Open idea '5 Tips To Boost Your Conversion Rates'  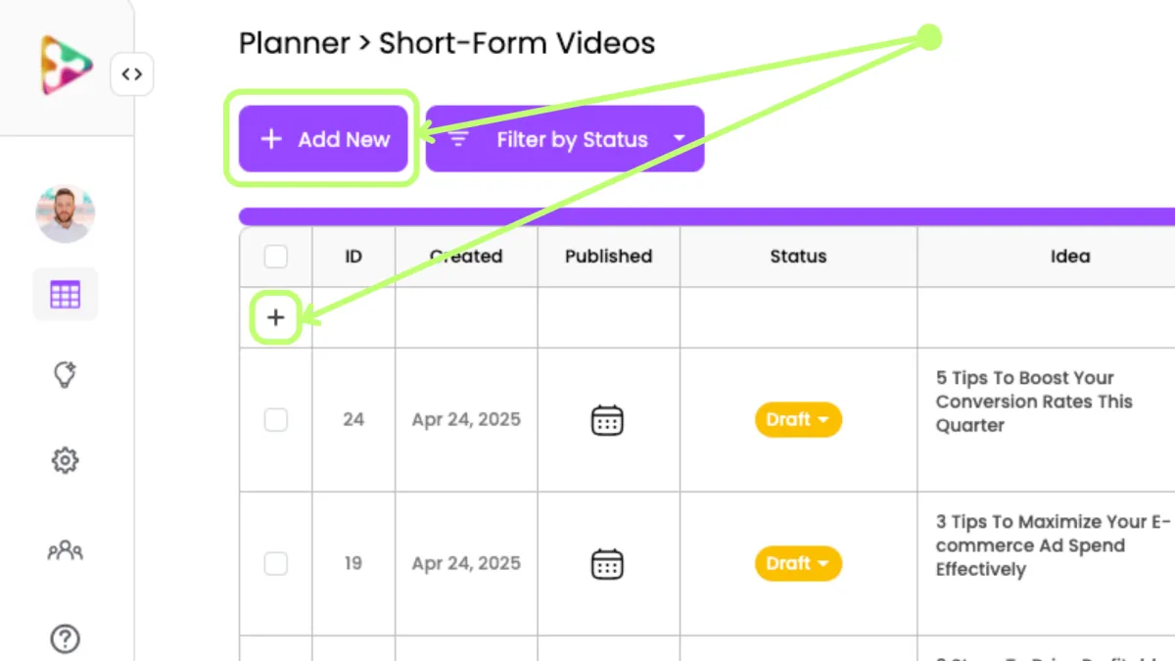(1034, 401)
